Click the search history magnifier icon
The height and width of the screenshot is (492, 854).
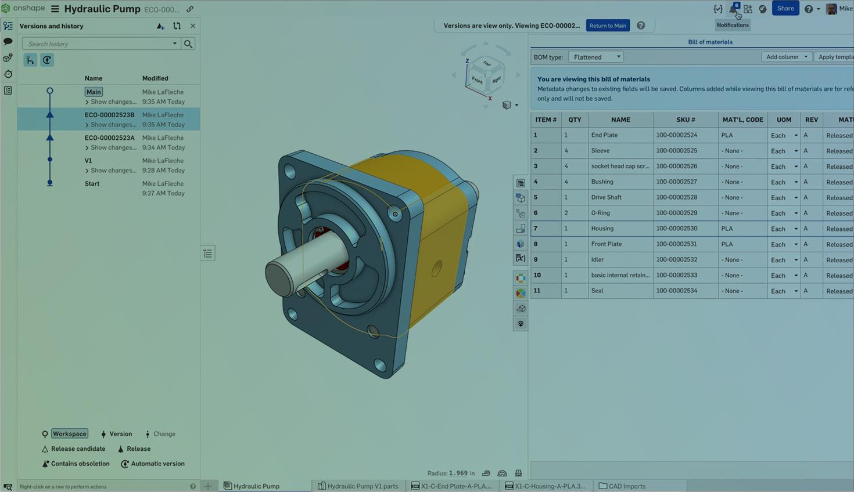click(188, 44)
